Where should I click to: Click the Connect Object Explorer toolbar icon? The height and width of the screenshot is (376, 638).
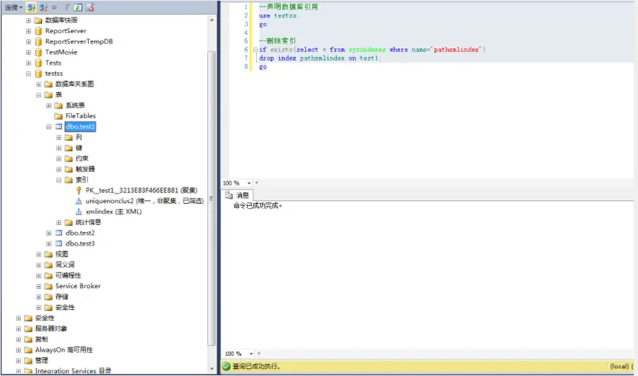[x=32, y=7]
